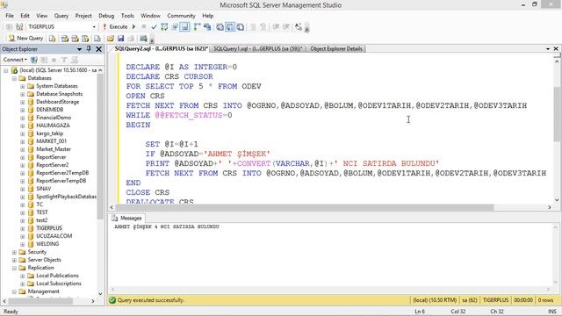The width and height of the screenshot is (562, 316).
Task: Expand the TIGERPLUS database node
Action: click(x=23, y=228)
